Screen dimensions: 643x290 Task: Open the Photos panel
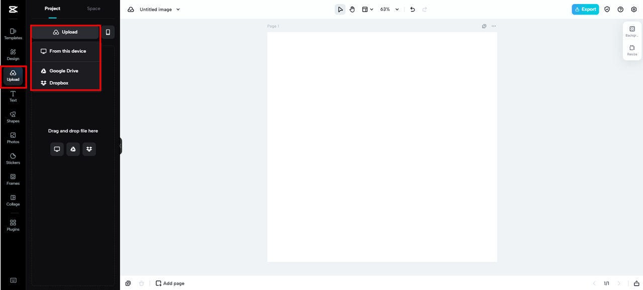(13, 138)
